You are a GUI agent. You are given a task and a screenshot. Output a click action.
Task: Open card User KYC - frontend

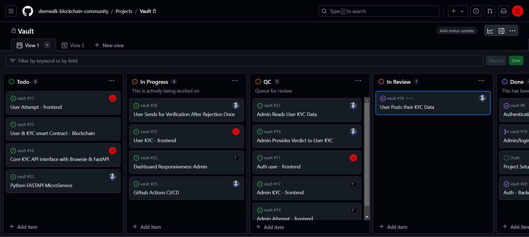coord(155,141)
